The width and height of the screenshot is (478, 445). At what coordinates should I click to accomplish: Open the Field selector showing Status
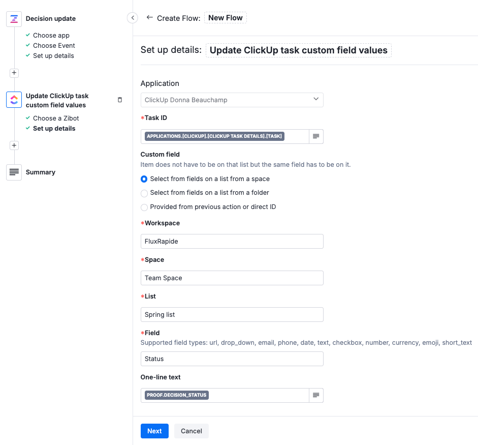pos(232,359)
